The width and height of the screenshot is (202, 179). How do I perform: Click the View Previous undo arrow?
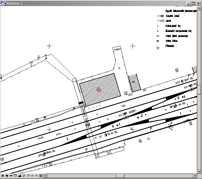pos(32,176)
